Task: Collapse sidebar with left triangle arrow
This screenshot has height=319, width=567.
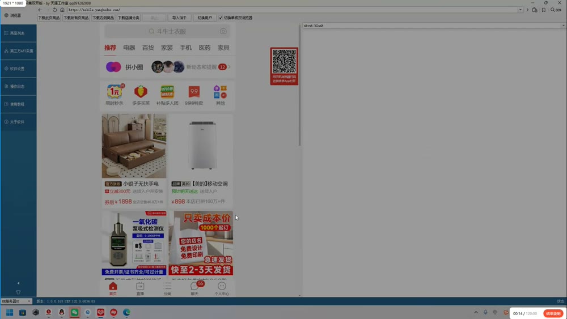Action: [19, 283]
